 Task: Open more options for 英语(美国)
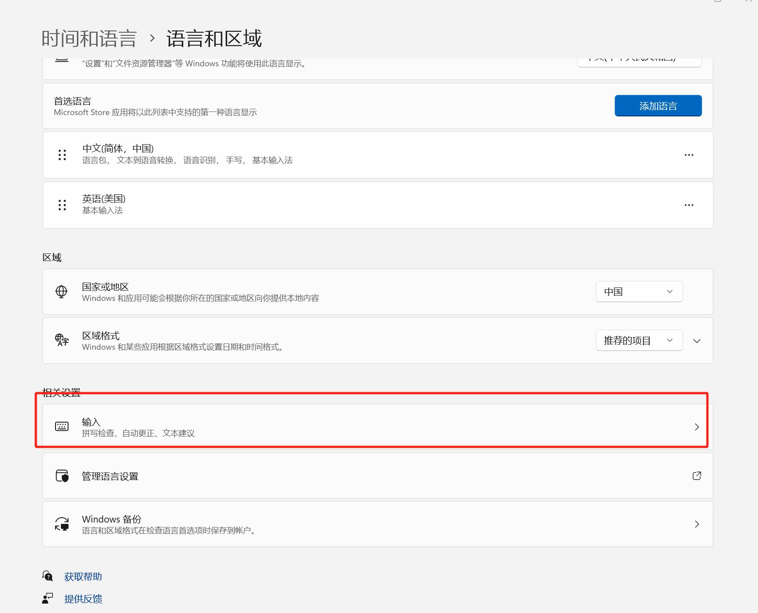click(x=689, y=205)
